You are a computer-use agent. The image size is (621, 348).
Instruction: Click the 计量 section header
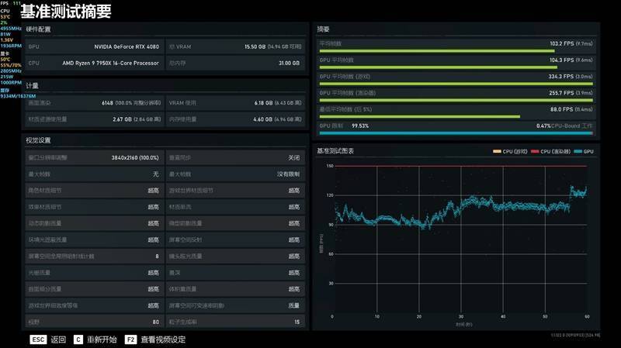pos(32,86)
